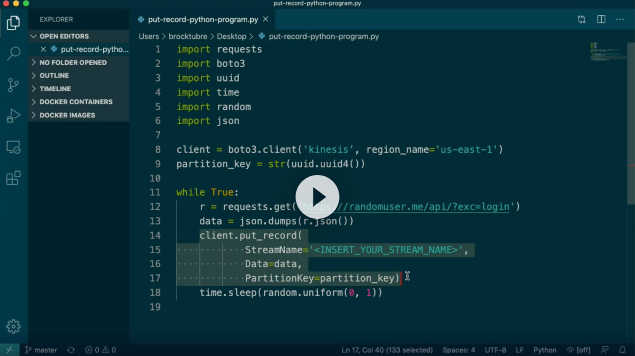Expand the Timeline section
The width and height of the screenshot is (635, 356).
79,89
